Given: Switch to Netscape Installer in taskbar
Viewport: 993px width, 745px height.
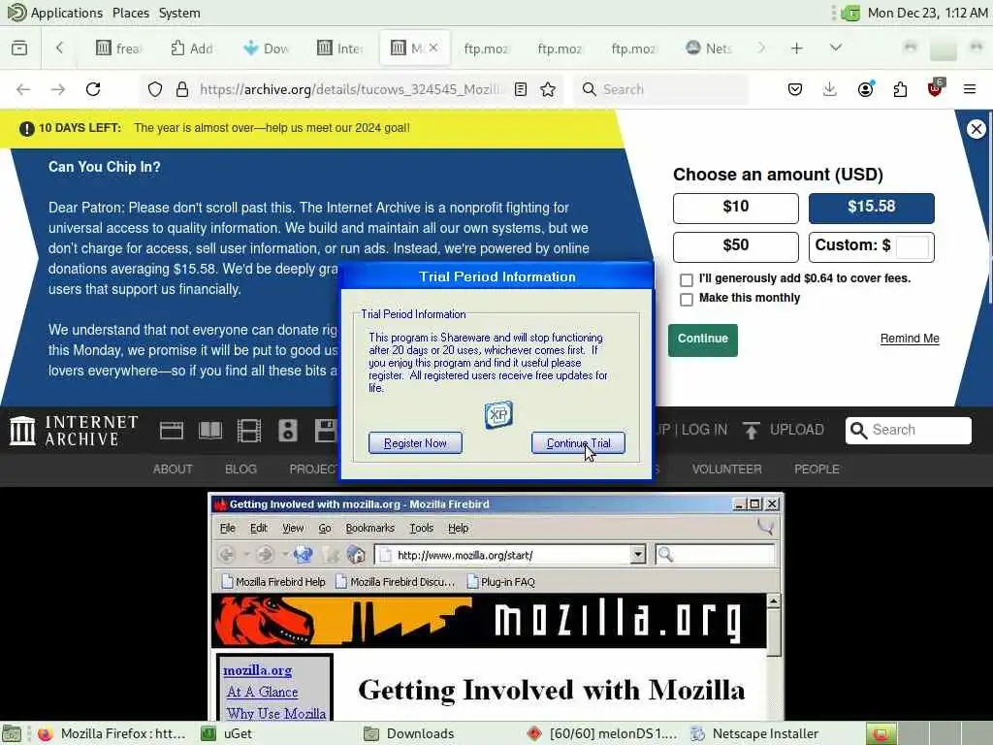Looking at the screenshot, I should coord(756,733).
